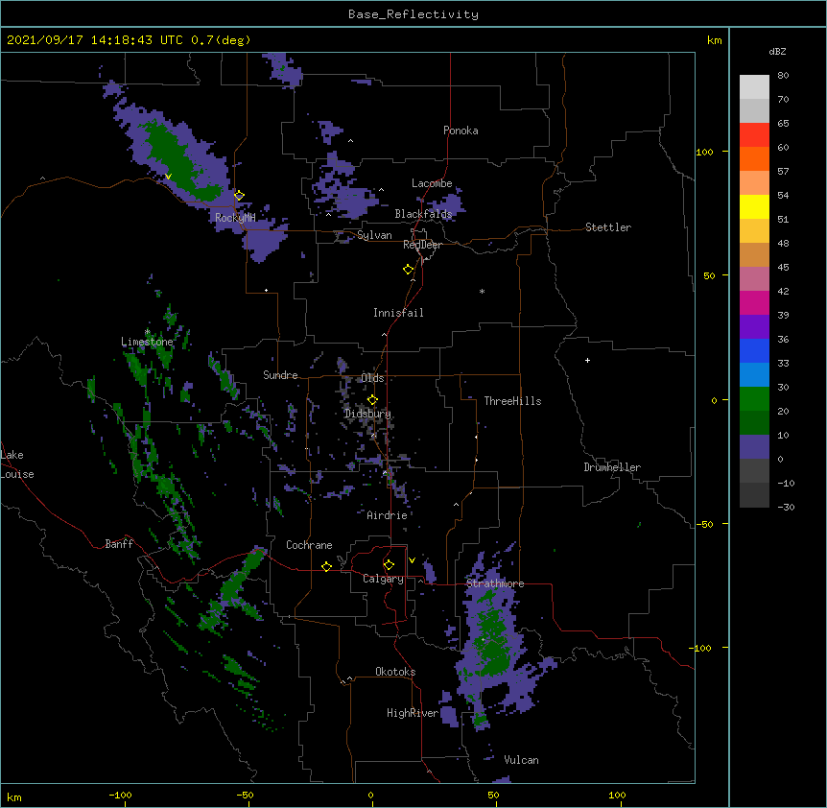Pick the pink 45 dBZ legend color
Viewport: 827px width, 808px height.
[754, 278]
